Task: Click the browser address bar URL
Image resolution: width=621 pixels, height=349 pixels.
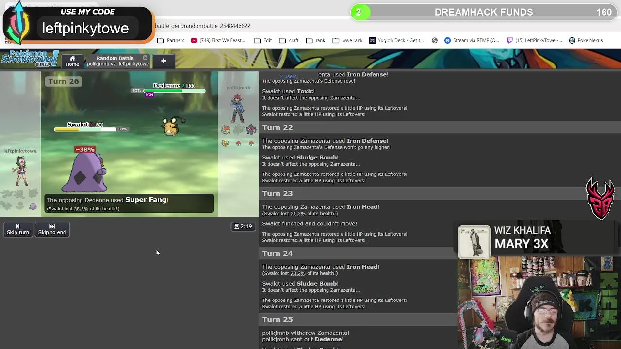Action: [203, 26]
